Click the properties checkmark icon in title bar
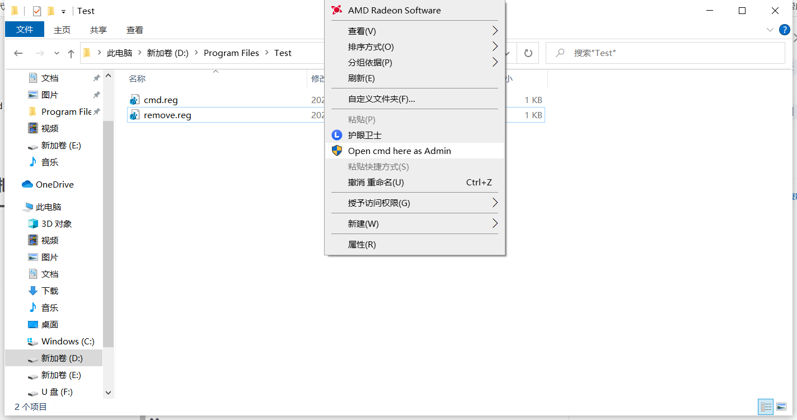The width and height of the screenshot is (797, 420). click(37, 11)
